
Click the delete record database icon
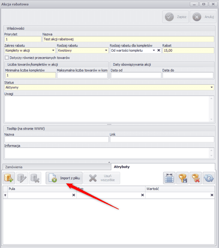coord(35,178)
